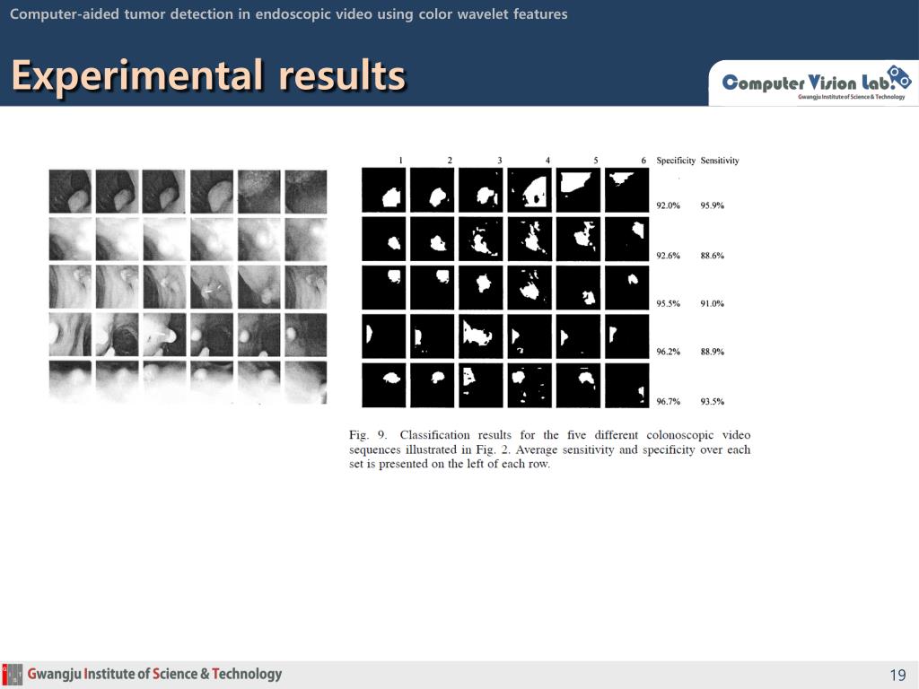Select first-row fifth-column binary mask image

(x=579, y=190)
